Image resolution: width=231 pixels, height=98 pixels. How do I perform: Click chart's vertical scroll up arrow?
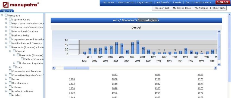(219, 31)
